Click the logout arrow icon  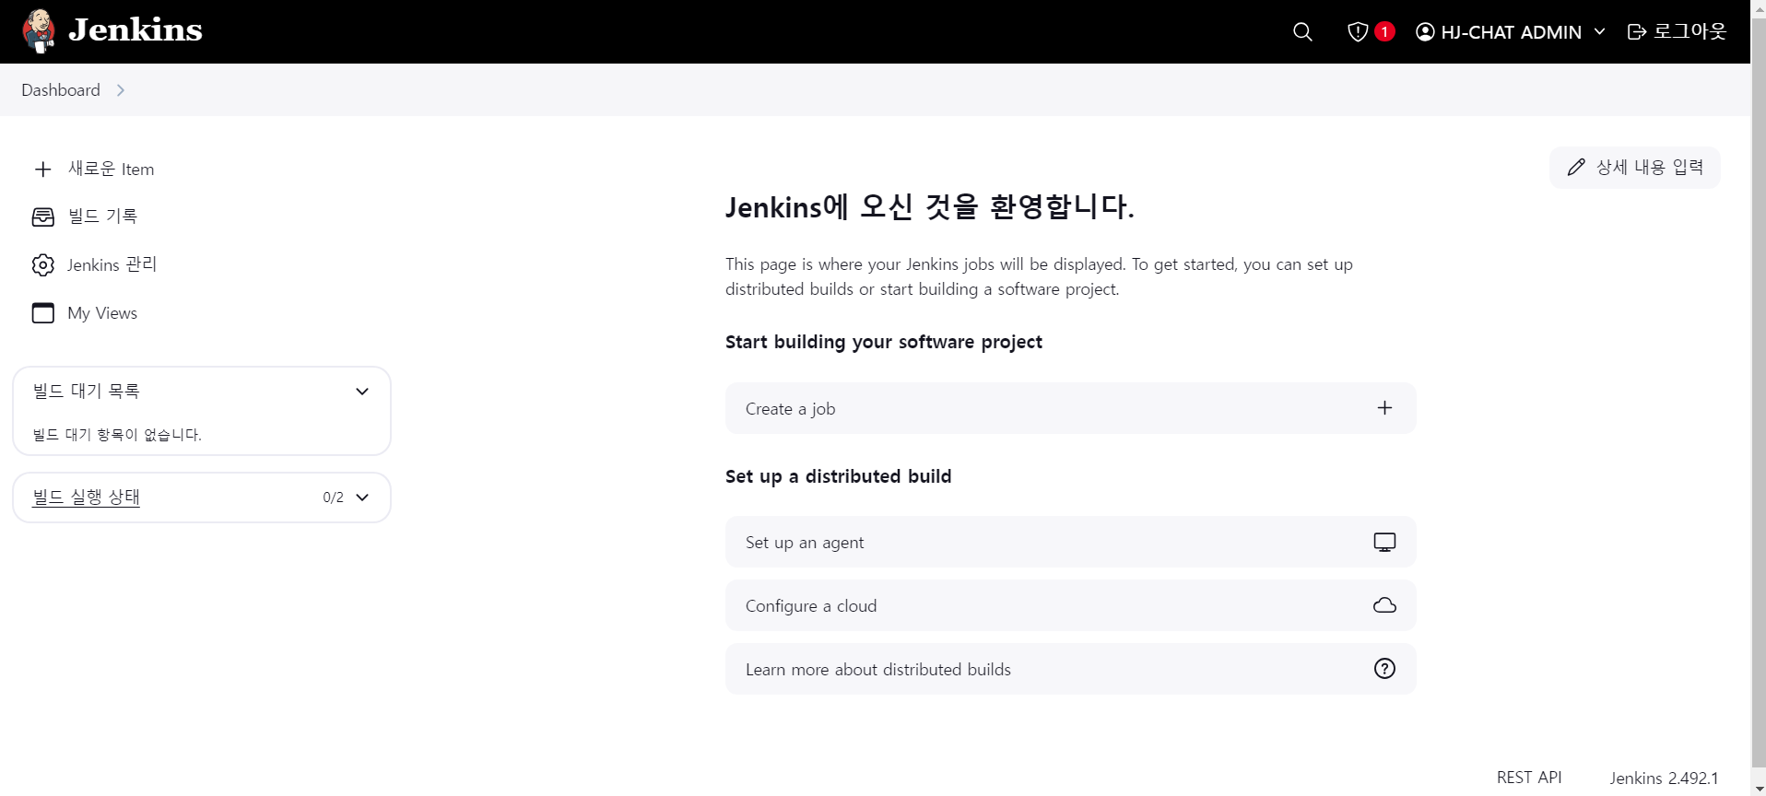1637,32
